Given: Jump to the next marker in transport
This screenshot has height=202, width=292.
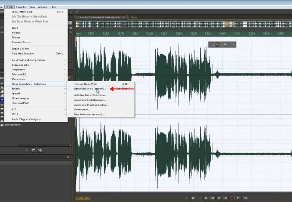Looking at the screenshot, I should [x=226, y=198].
